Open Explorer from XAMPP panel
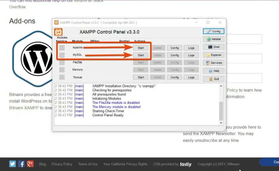 (x=213, y=55)
